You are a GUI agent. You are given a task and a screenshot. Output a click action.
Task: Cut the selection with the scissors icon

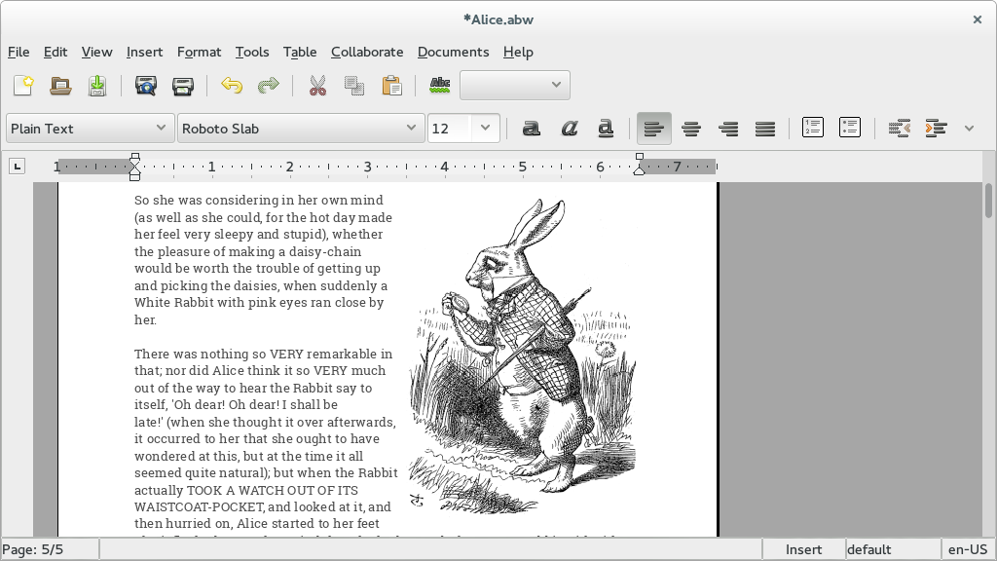pos(317,86)
